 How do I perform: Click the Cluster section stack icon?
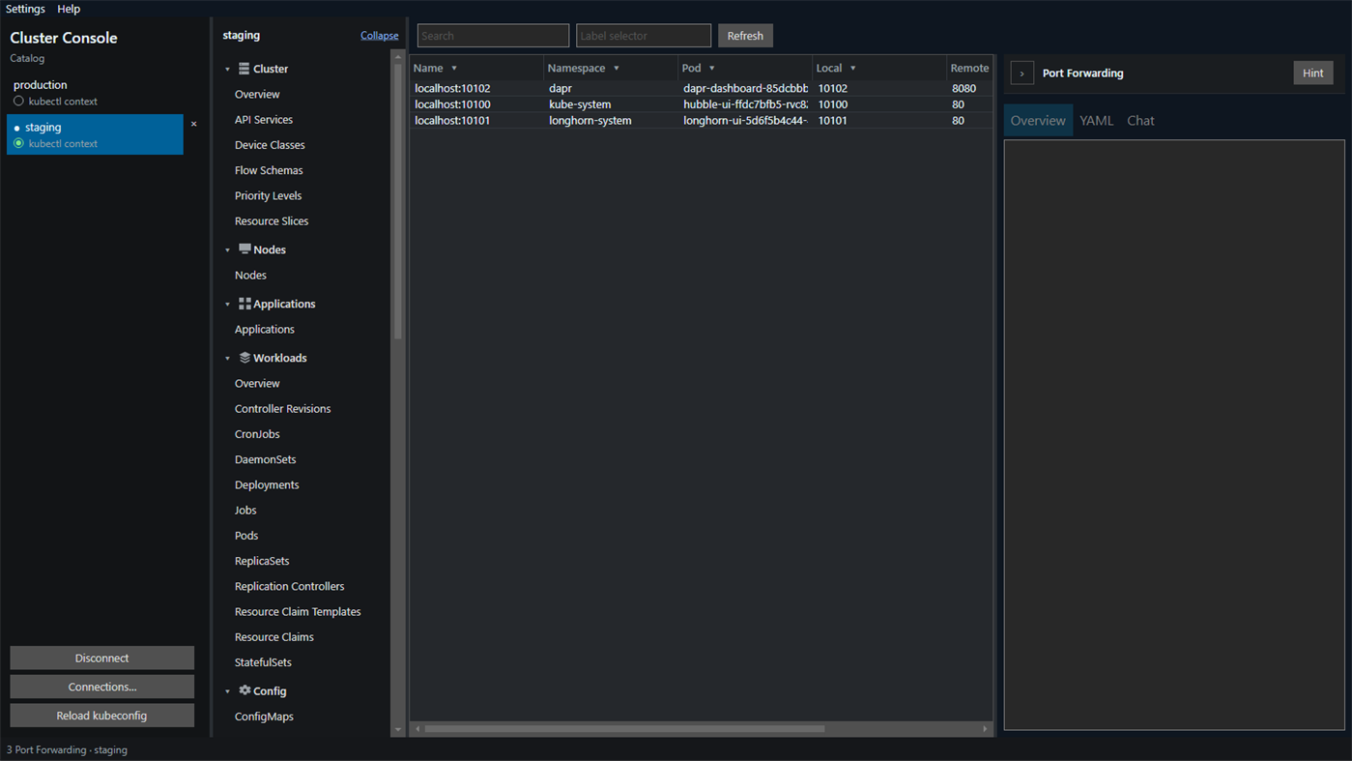click(245, 69)
